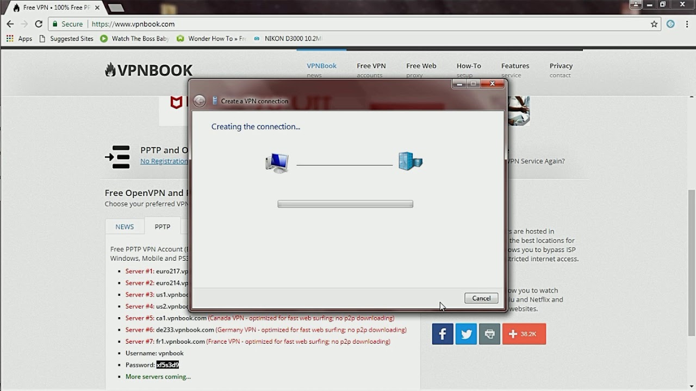Switch to the NEWS tab
696x391 pixels.
(125, 226)
